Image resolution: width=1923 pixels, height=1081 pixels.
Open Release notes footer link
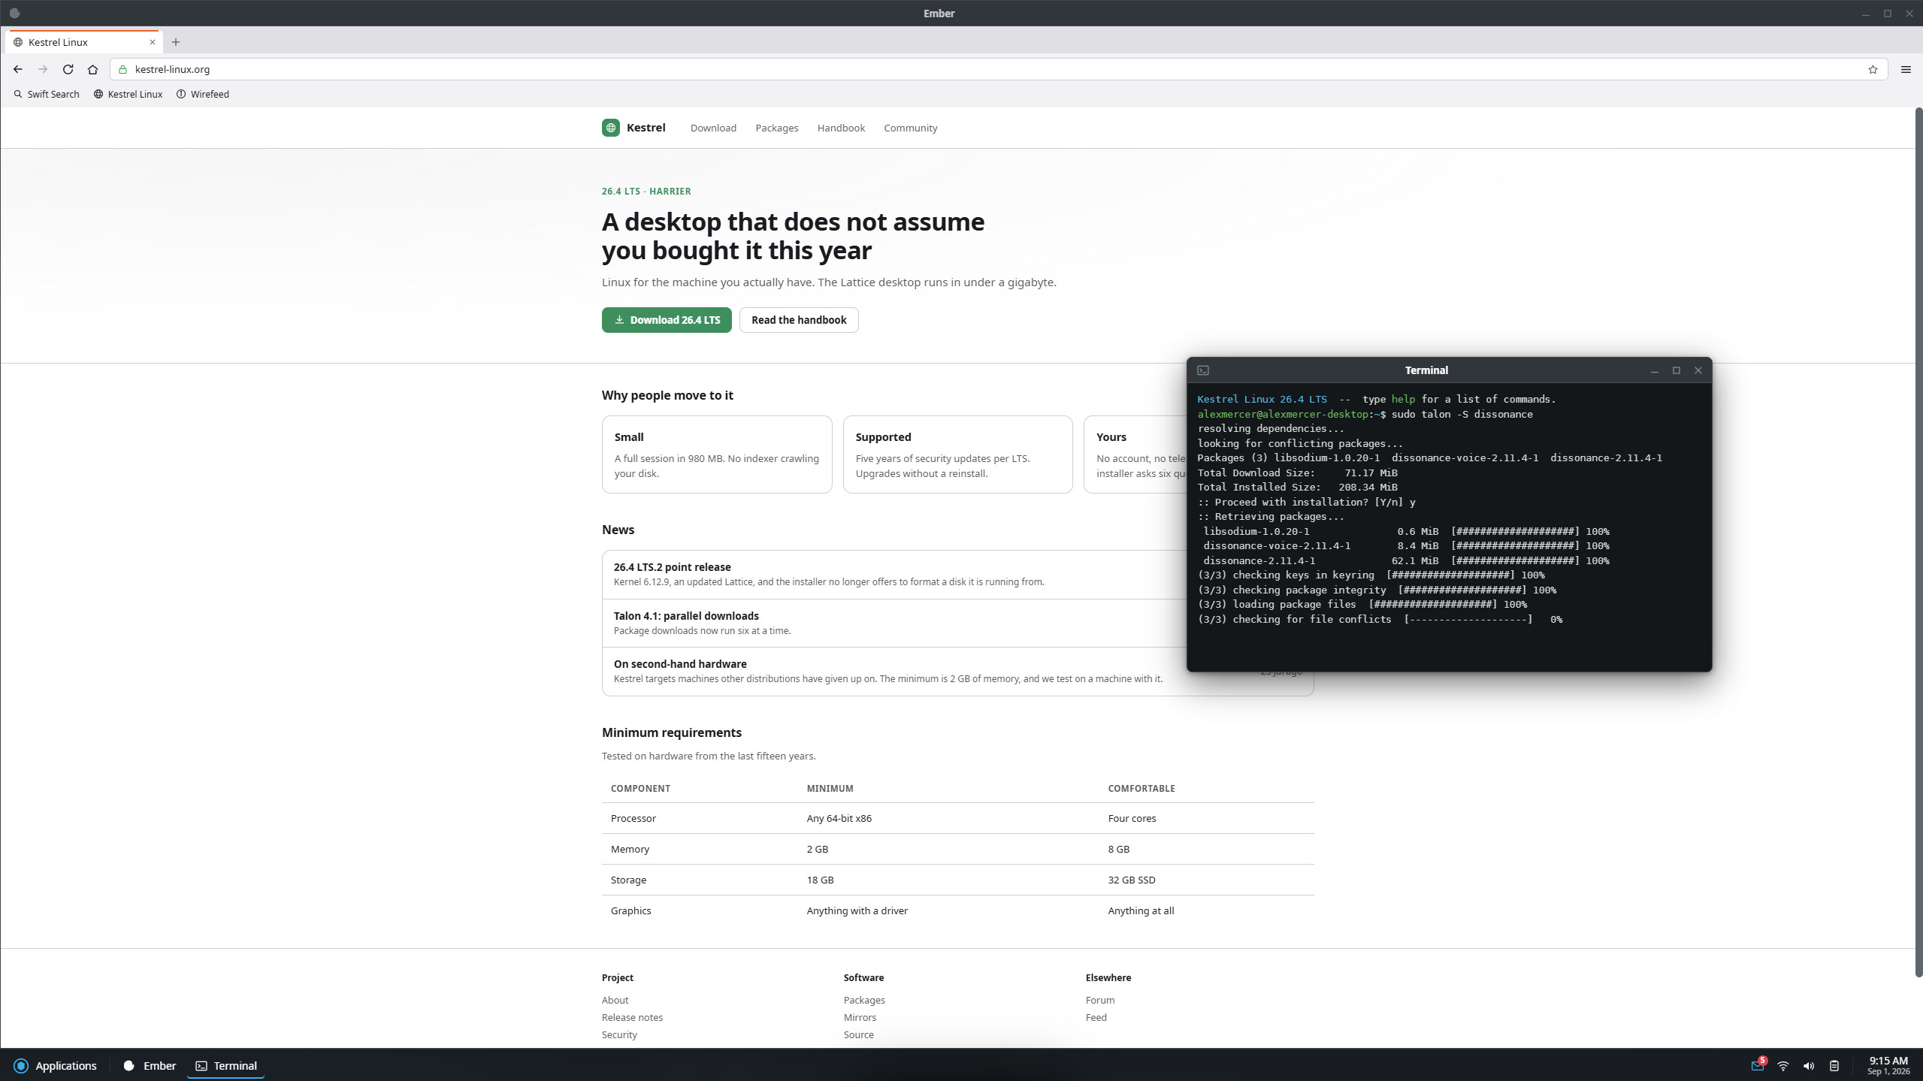(x=632, y=1017)
